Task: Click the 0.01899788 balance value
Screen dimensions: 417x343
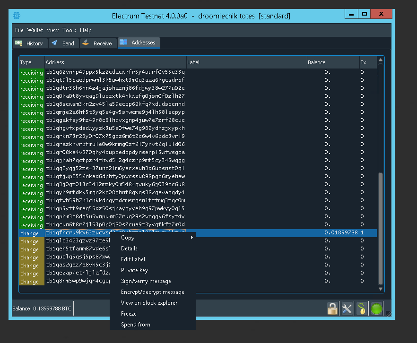Action: [341, 233]
